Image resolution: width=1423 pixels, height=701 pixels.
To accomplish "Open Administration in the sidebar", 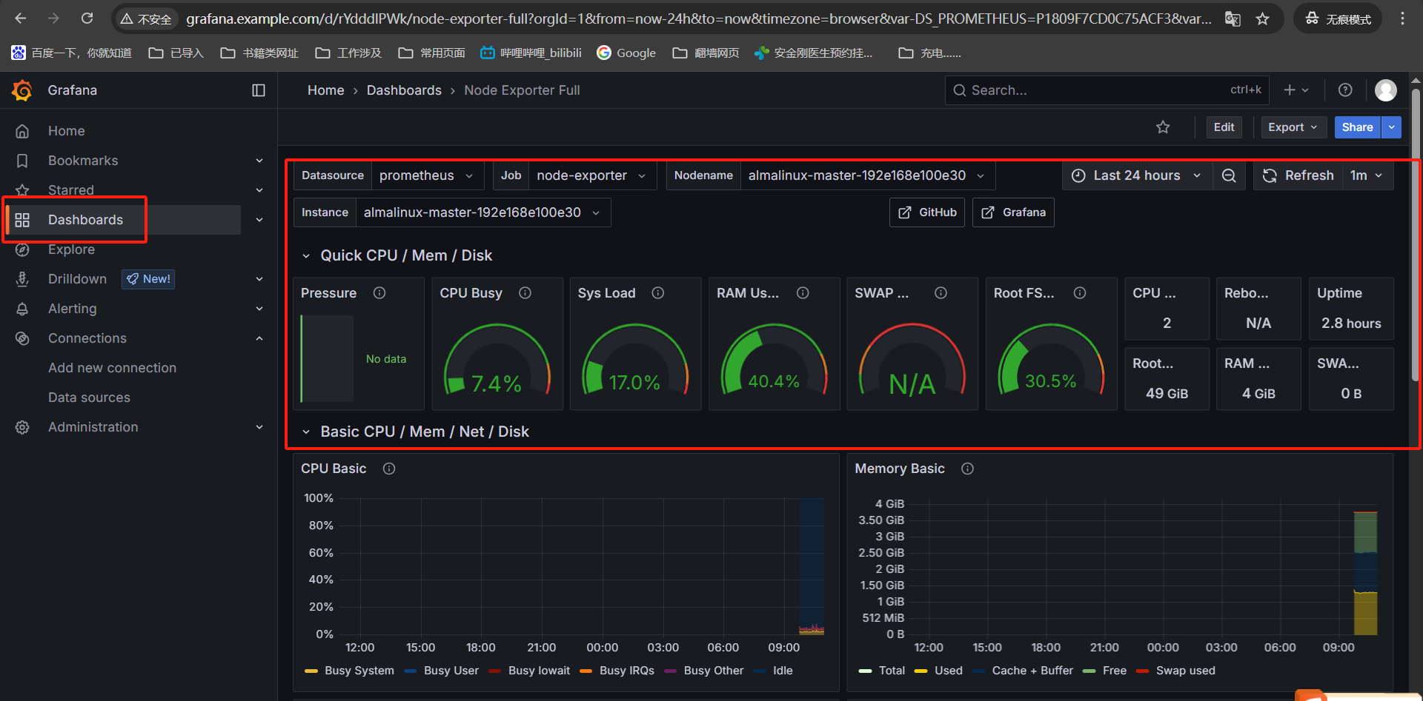I will 93,427.
